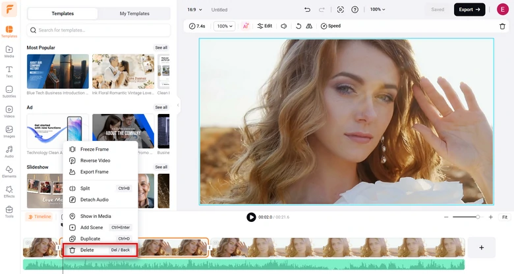This screenshot has width=514, height=274.
Task: Zoom out the timeline with minus
Action: click(446, 217)
